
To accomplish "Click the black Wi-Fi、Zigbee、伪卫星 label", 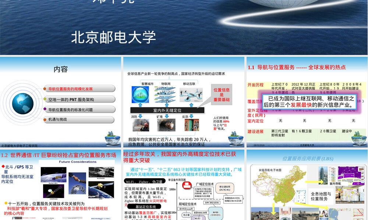I will click(x=145, y=181).
